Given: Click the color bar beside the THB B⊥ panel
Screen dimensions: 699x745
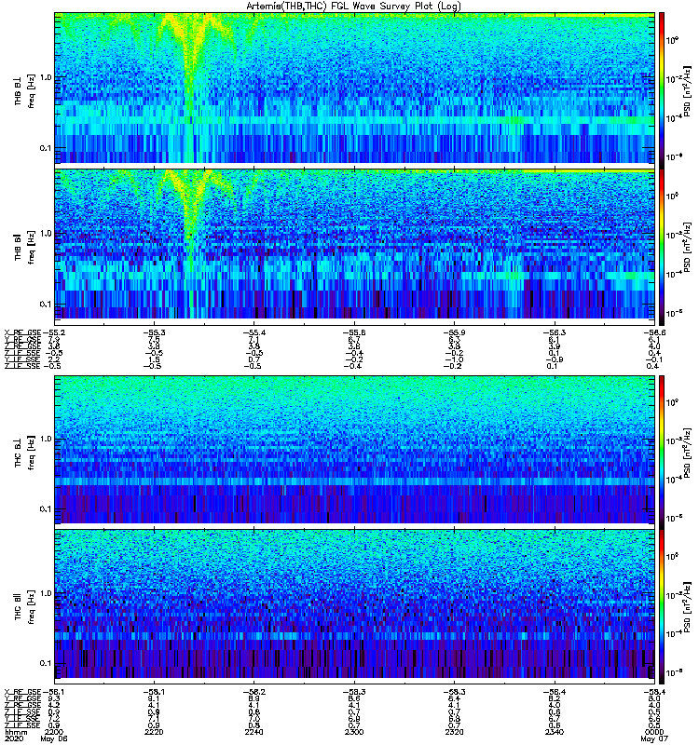Looking at the screenshot, I should (662, 90).
